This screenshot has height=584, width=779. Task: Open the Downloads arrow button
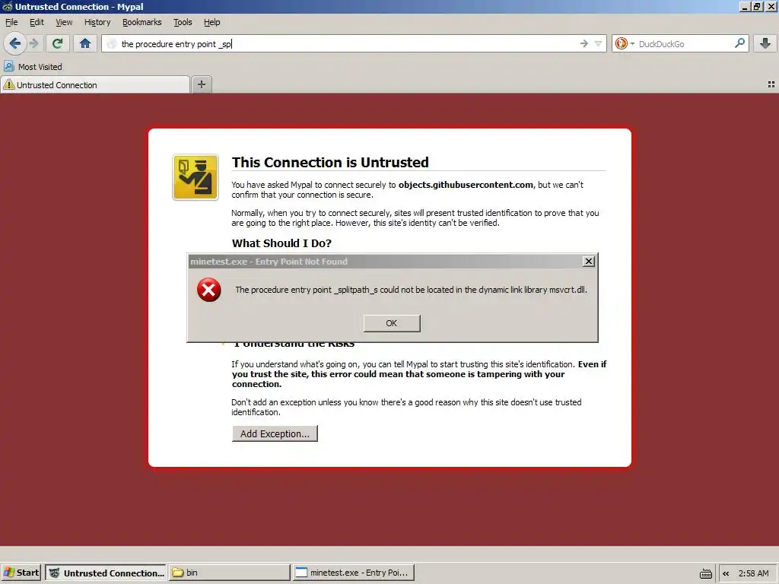(x=765, y=43)
